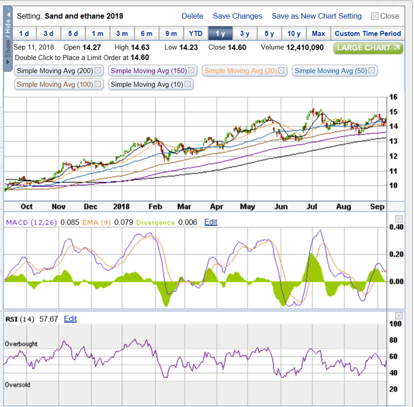Click the orange Simple Moving Avg (20) label
The height and width of the screenshot is (407, 414).
241,71
